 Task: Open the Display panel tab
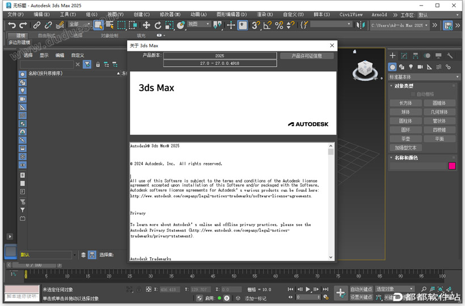coord(438,55)
